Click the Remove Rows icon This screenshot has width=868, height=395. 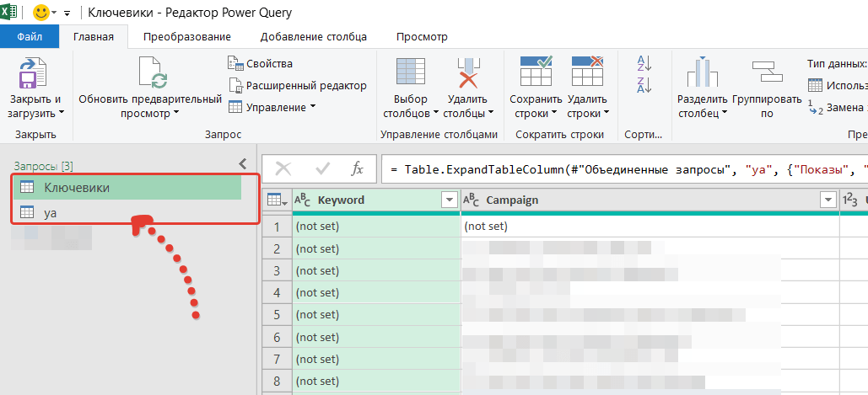[x=586, y=73]
